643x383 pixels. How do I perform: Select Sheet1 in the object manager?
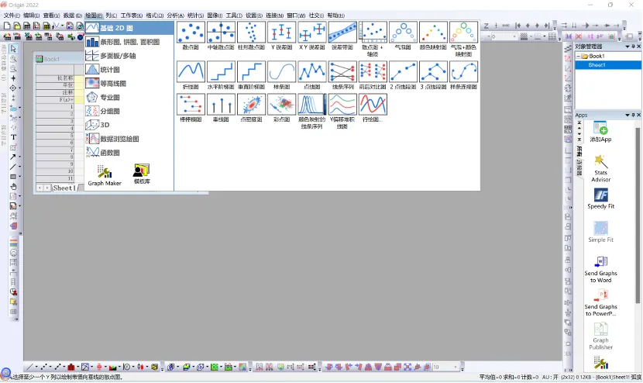click(x=608, y=65)
